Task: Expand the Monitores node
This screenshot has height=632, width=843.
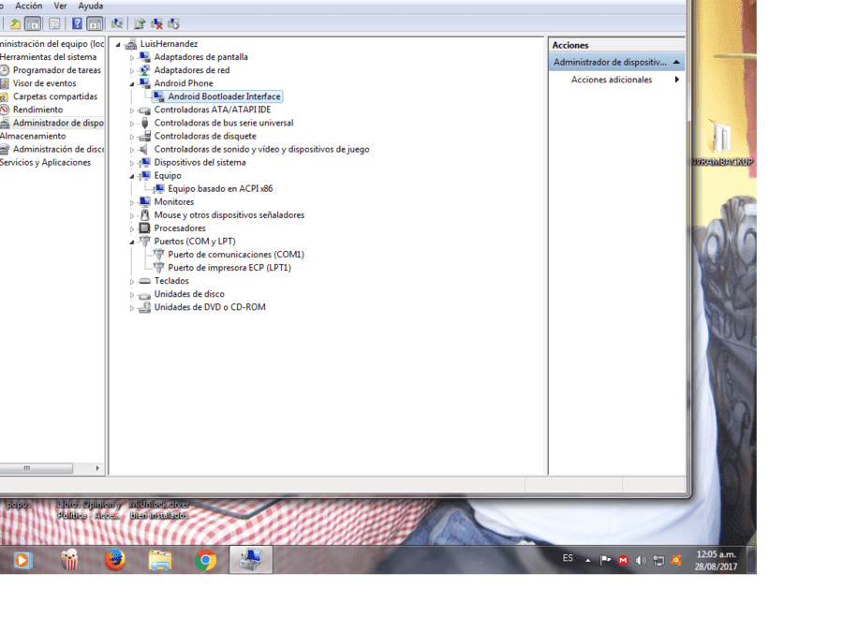Action: 132,202
